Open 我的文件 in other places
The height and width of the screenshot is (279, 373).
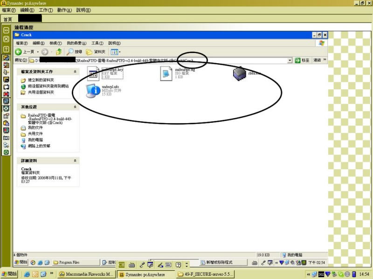tap(35, 127)
